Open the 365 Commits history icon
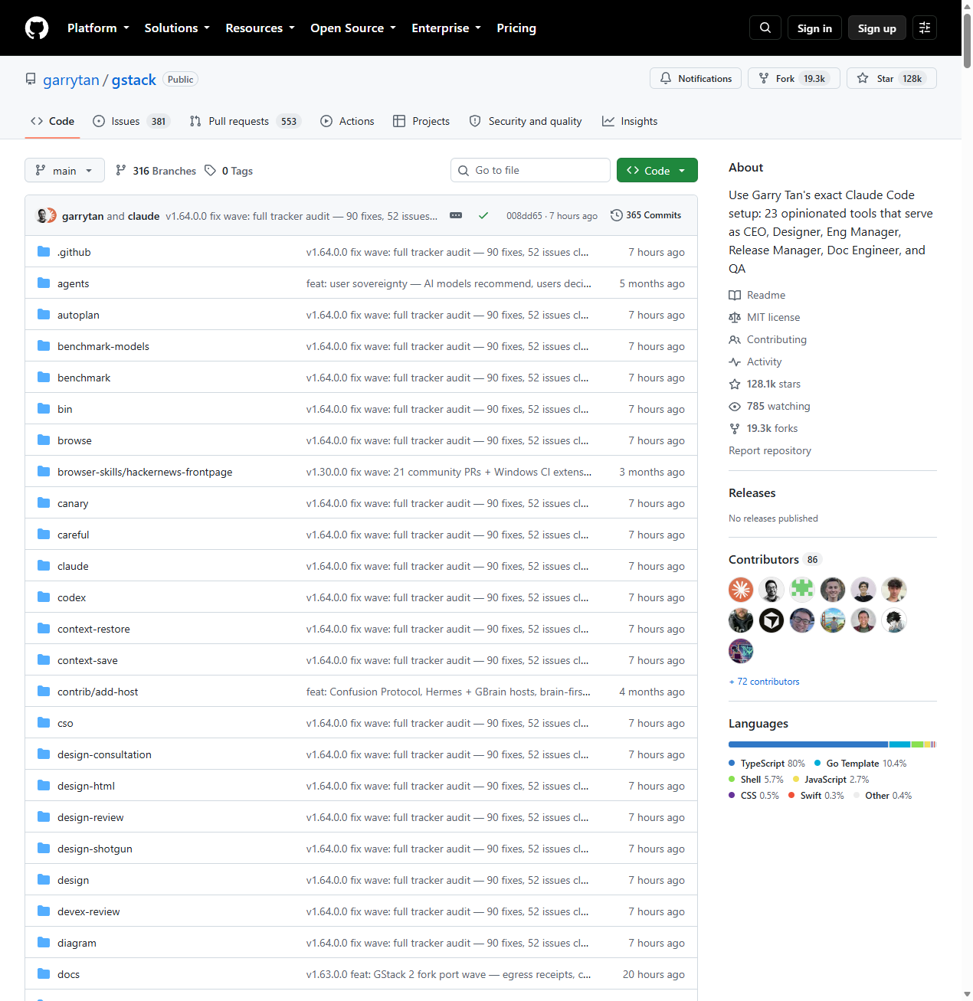Image resolution: width=973 pixels, height=1001 pixels. click(616, 215)
